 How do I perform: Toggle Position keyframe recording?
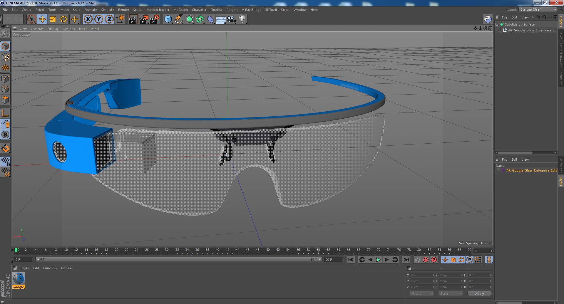pos(445,260)
